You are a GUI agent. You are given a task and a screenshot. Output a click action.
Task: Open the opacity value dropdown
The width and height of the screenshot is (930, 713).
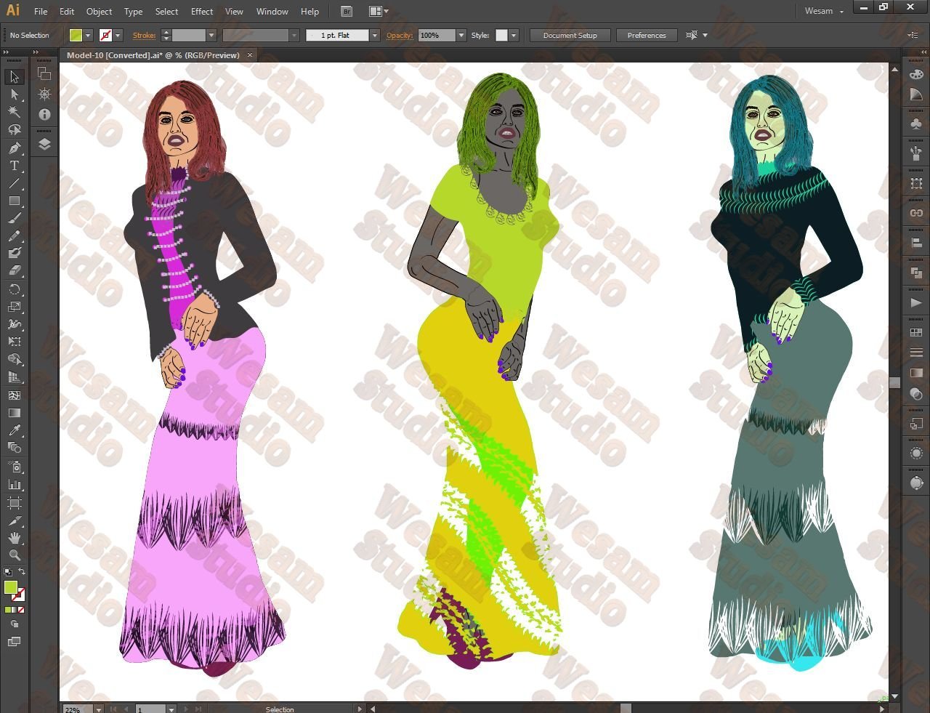click(x=461, y=35)
